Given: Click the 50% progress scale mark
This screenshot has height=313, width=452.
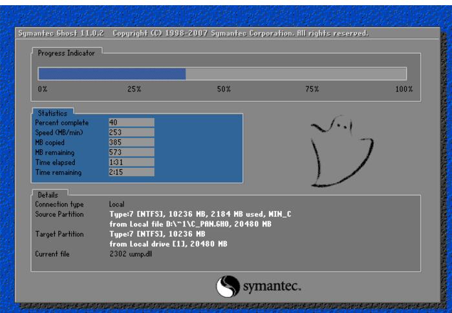Looking at the screenshot, I should 224,89.
